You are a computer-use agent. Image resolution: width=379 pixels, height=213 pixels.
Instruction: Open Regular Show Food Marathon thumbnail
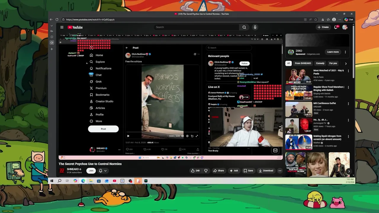(x=298, y=93)
